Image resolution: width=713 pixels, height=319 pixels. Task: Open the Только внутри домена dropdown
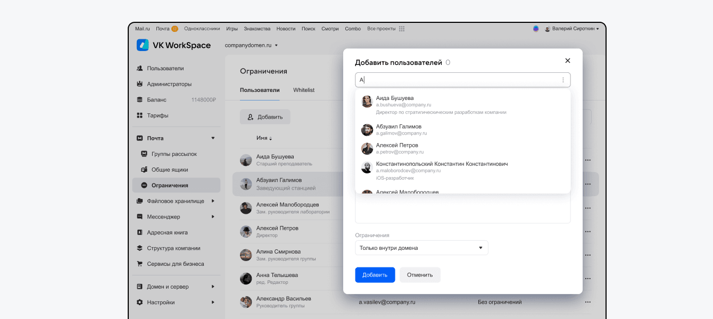421,248
